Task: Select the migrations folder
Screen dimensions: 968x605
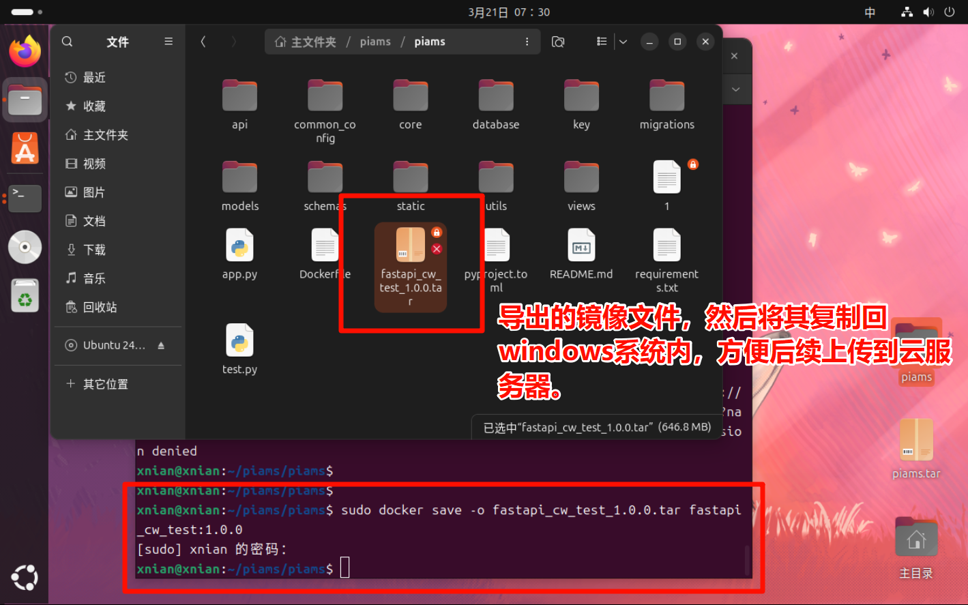Action: coord(667,104)
